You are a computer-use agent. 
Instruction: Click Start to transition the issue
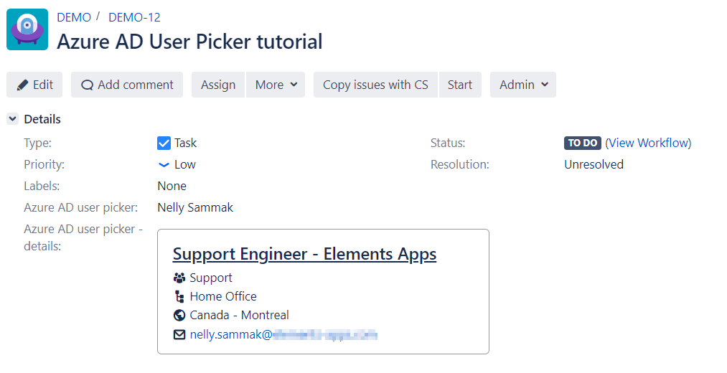(460, 85)
